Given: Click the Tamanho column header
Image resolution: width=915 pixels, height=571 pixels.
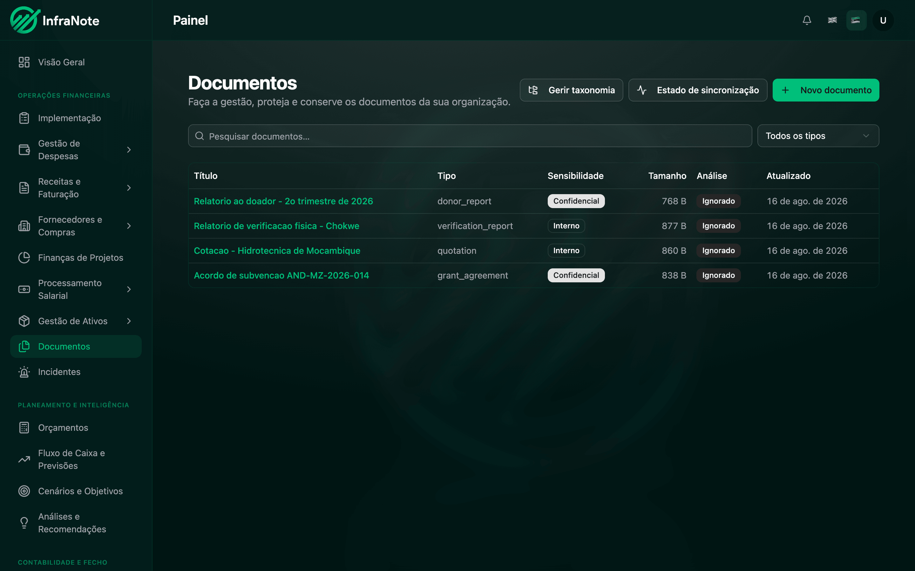Looking at the screenshot, I should coord(667,176).
